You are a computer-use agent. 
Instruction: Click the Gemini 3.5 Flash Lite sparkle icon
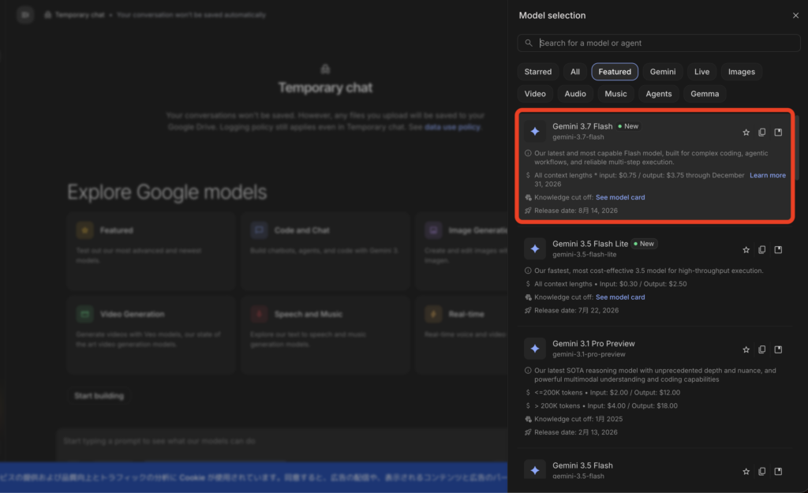point(535,248)
